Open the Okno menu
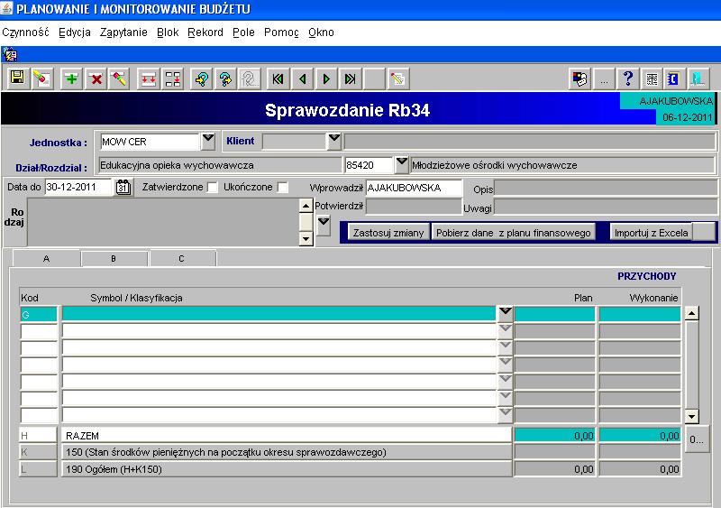The height and width of the screenshot is (508, 721). [x=321, y=32]
